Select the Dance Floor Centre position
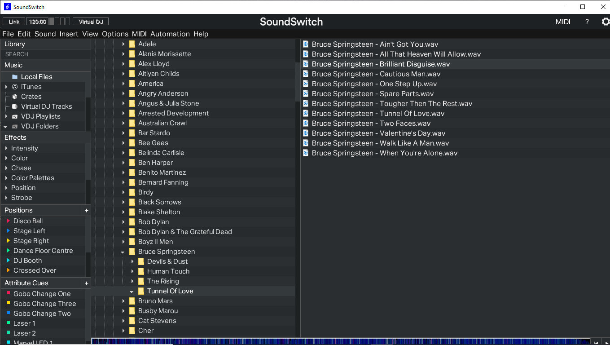The height and width of the screenshot is (345, 610). tap(43, 251)
